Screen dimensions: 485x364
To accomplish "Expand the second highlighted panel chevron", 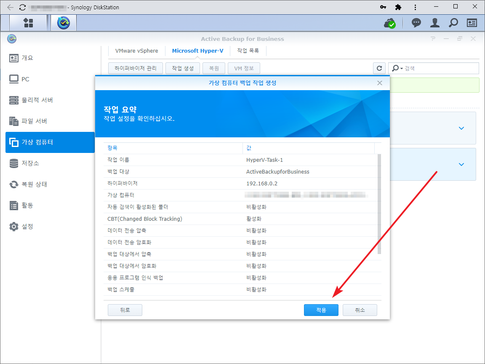I will pyautogui.click(x=461, y=164).
